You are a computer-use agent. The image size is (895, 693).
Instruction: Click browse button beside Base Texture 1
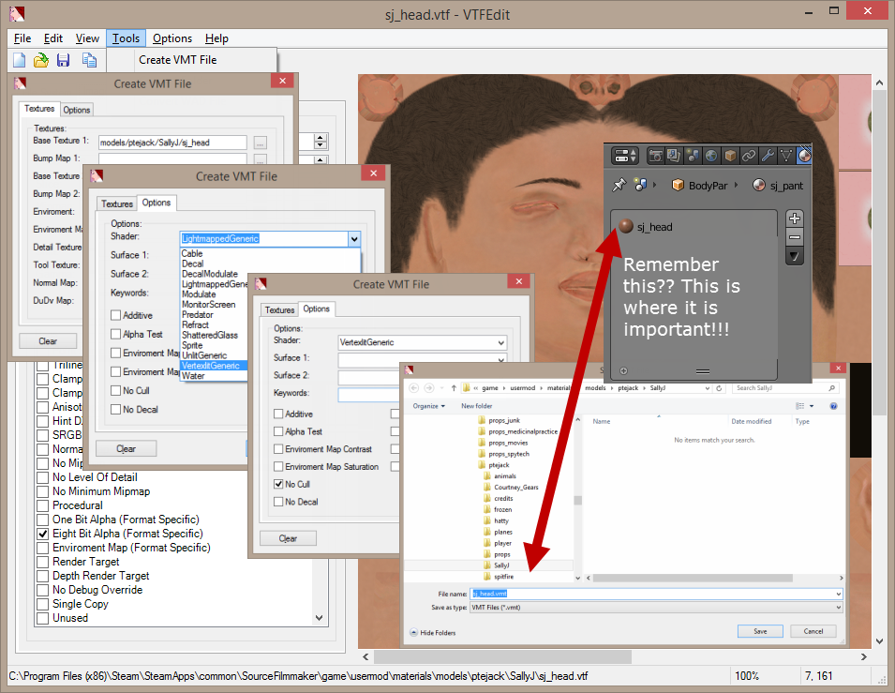pos(260,143)
